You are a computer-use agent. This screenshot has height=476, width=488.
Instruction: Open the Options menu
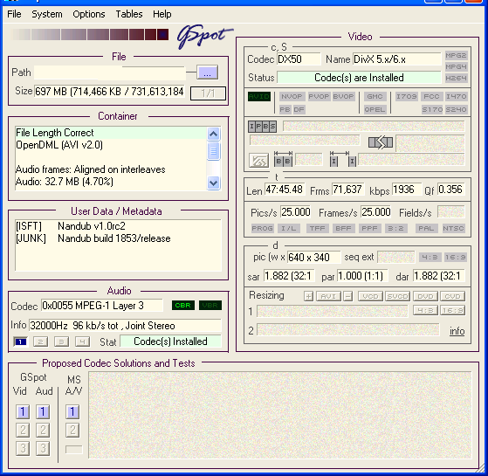point(89,14)
